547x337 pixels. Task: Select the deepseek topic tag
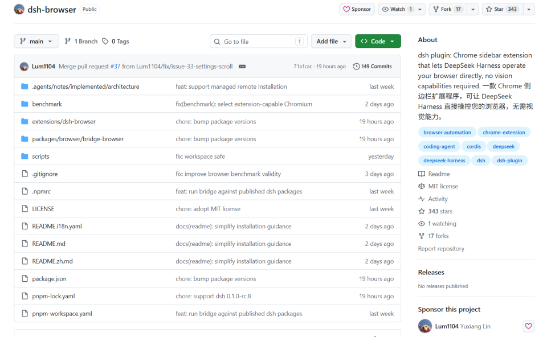503,146
